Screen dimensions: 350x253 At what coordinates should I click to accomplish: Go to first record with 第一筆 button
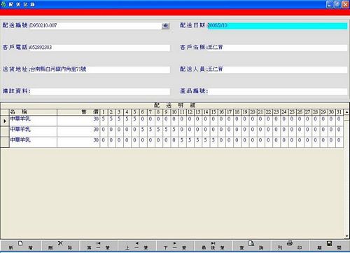(x=98, y=245)
